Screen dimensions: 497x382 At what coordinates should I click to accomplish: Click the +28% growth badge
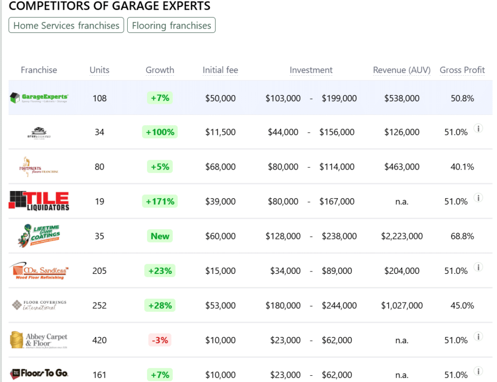(160, 305)
